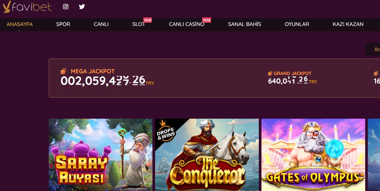Launch the Gates of Olympus thumbnail
Viewport: 380px width, 191px height.
pos(313,155)
